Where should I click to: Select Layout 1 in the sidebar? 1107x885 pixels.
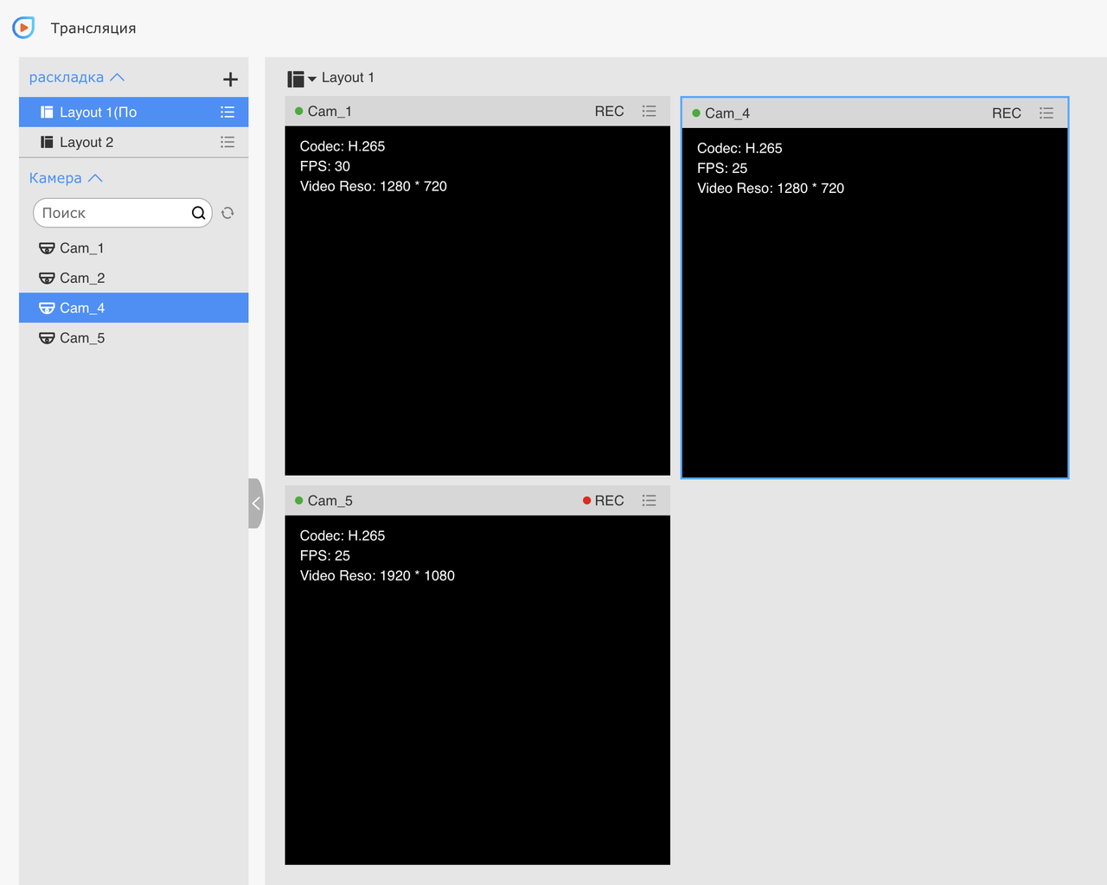(x=133, y=112)
